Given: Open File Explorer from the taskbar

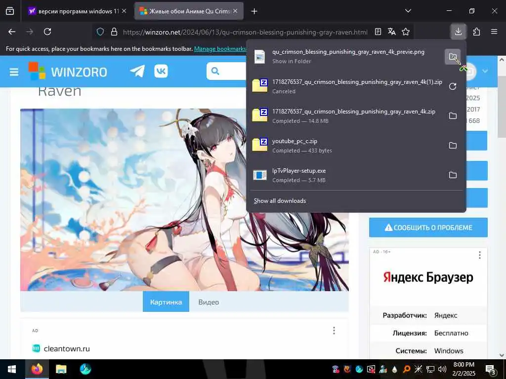Looking at the screenshot, I should pyautogui.click(x=61, y=369).
